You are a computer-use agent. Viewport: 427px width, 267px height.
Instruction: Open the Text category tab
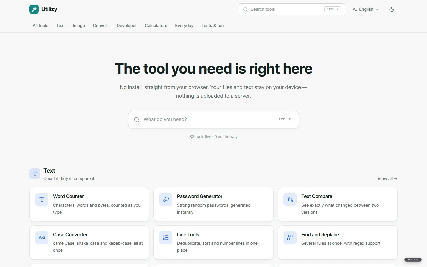click(61, 26)
